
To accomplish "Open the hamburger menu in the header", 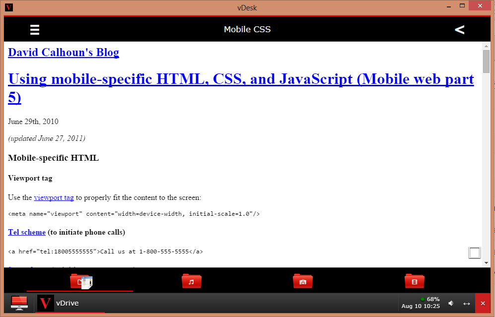I will coord(35,30).
